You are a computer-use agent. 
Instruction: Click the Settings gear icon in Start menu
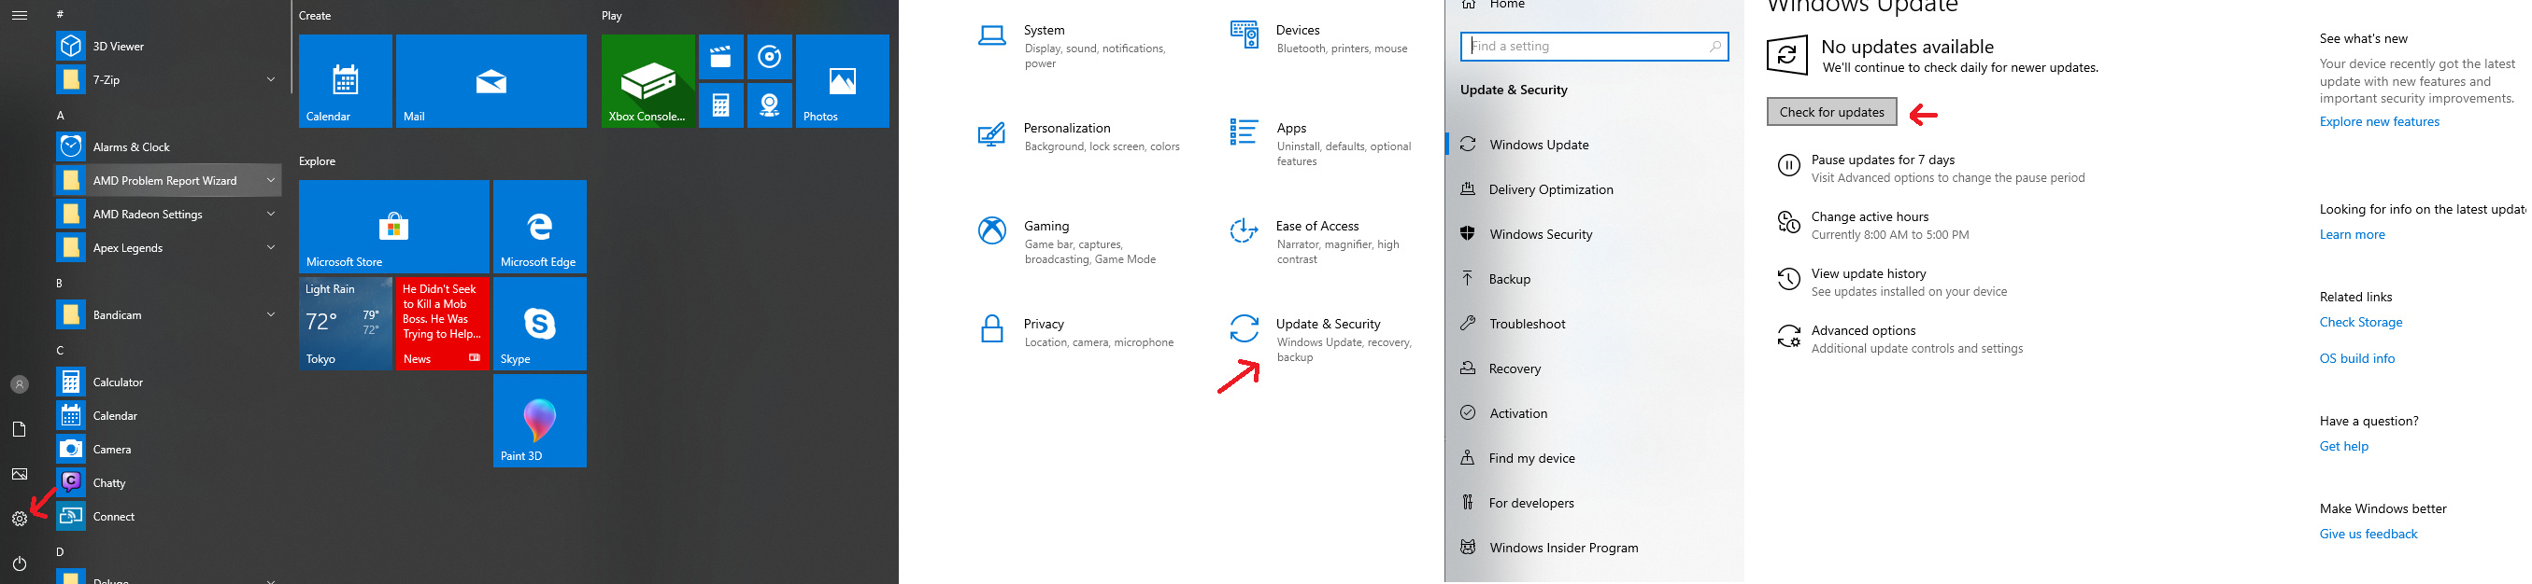click(20, 520)
